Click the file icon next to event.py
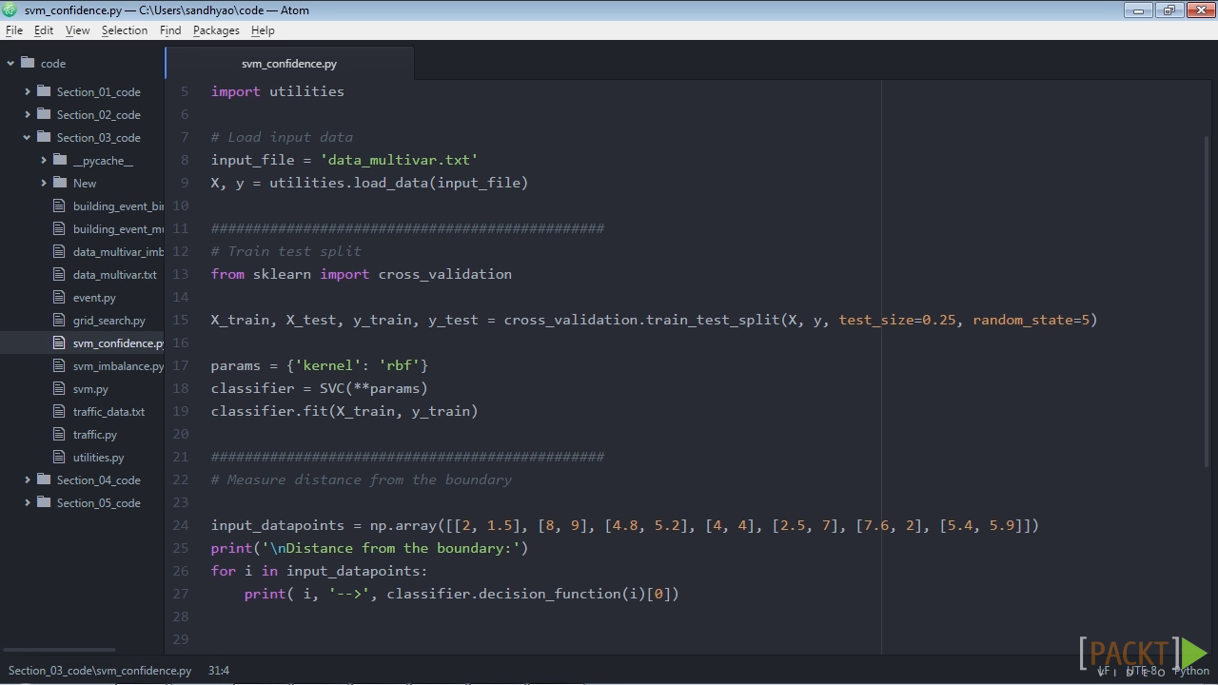 point(59,298)
